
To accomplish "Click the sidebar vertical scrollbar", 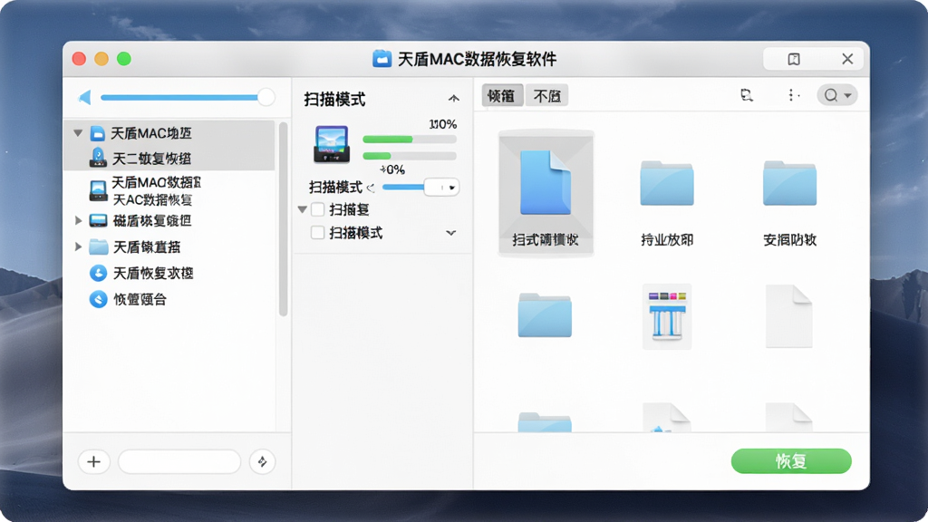I will [283, 219].
